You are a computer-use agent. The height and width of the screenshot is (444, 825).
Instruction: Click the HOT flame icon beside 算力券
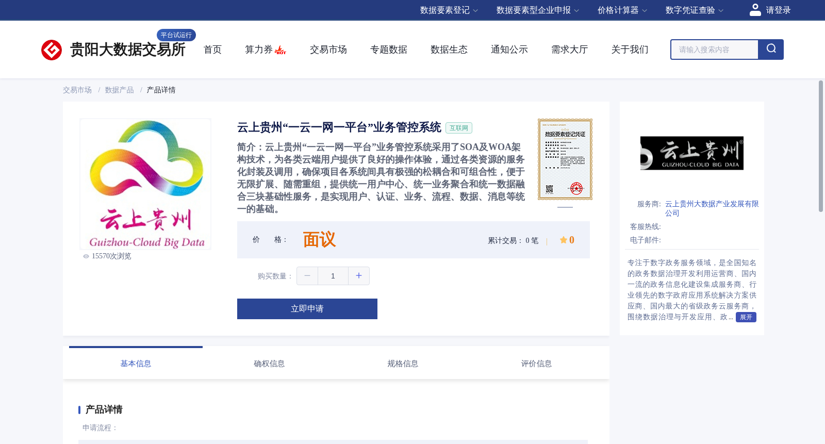click(280, 50)
